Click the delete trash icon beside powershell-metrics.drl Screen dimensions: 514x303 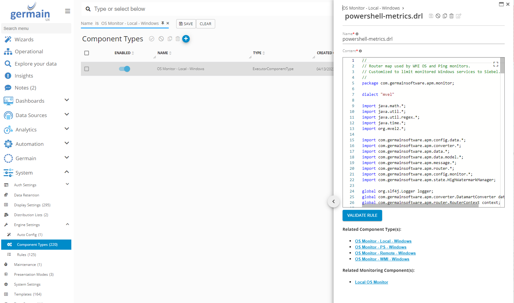click(x=451, y=16)
